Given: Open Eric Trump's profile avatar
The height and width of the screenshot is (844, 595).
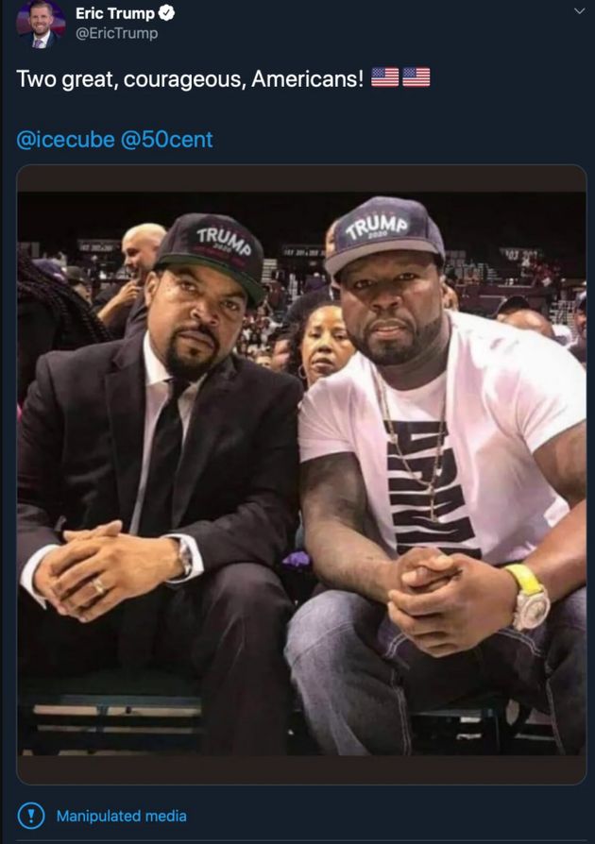Looking at the screenshot, I should coord(41,24).
